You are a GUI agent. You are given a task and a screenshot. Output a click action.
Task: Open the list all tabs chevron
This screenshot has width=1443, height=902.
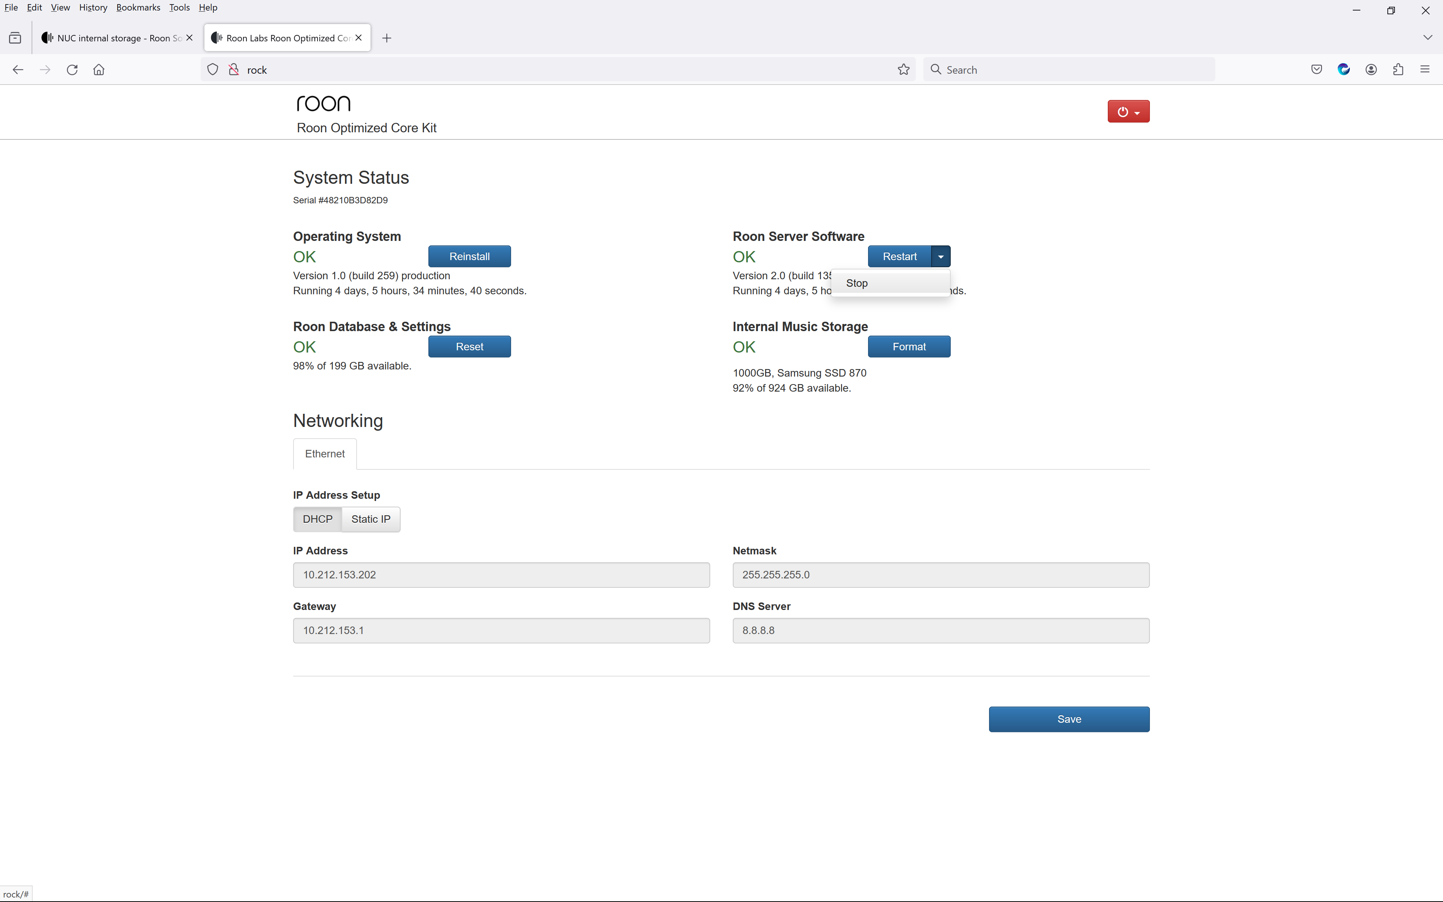(1428, 38)
